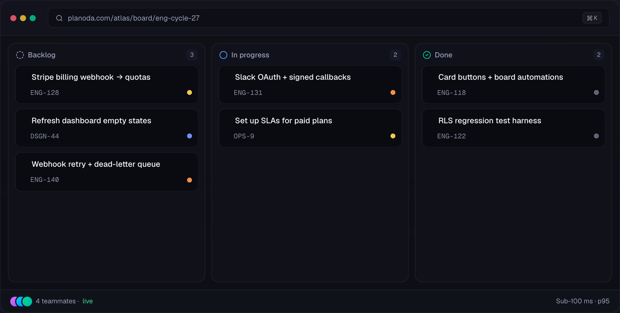Open command palette with ⌘K badge
620x313 pixels.
(x=592, y=18)
